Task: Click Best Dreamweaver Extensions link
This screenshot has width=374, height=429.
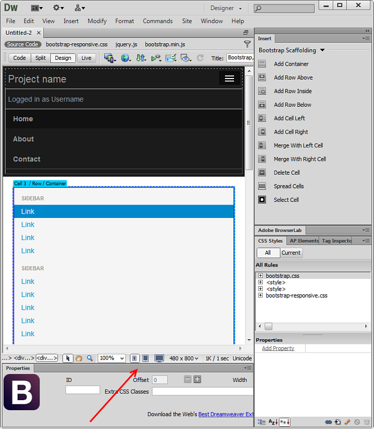Action: pos(226,414)
